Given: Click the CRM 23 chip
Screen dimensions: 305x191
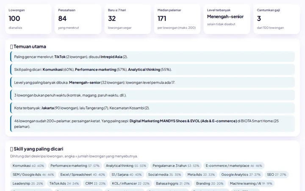Looking at the screenshot, I should 95,184.
